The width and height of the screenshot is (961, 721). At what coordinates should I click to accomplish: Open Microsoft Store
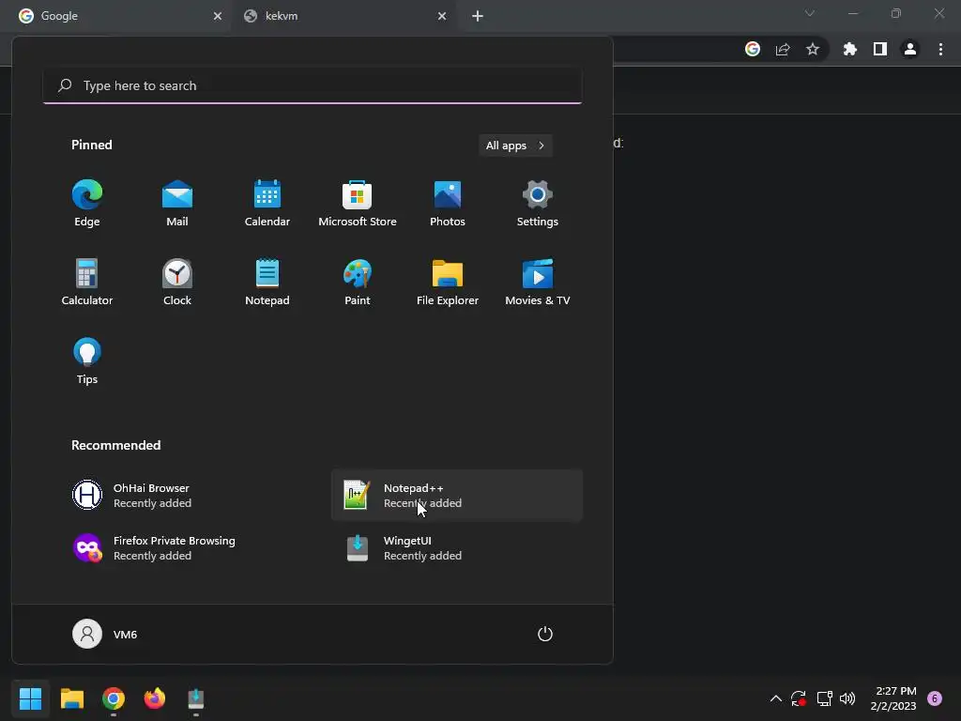tap(358, 204)
